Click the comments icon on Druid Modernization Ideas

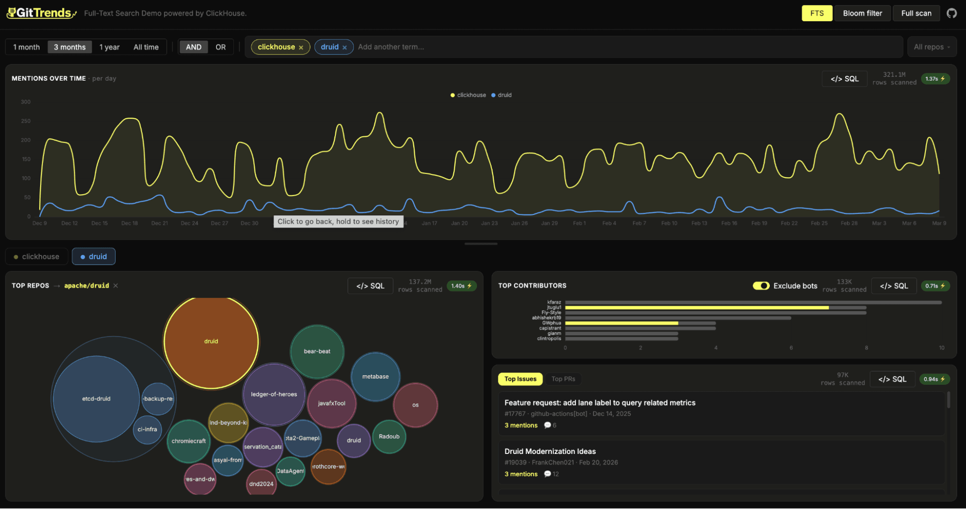point(548,474)
